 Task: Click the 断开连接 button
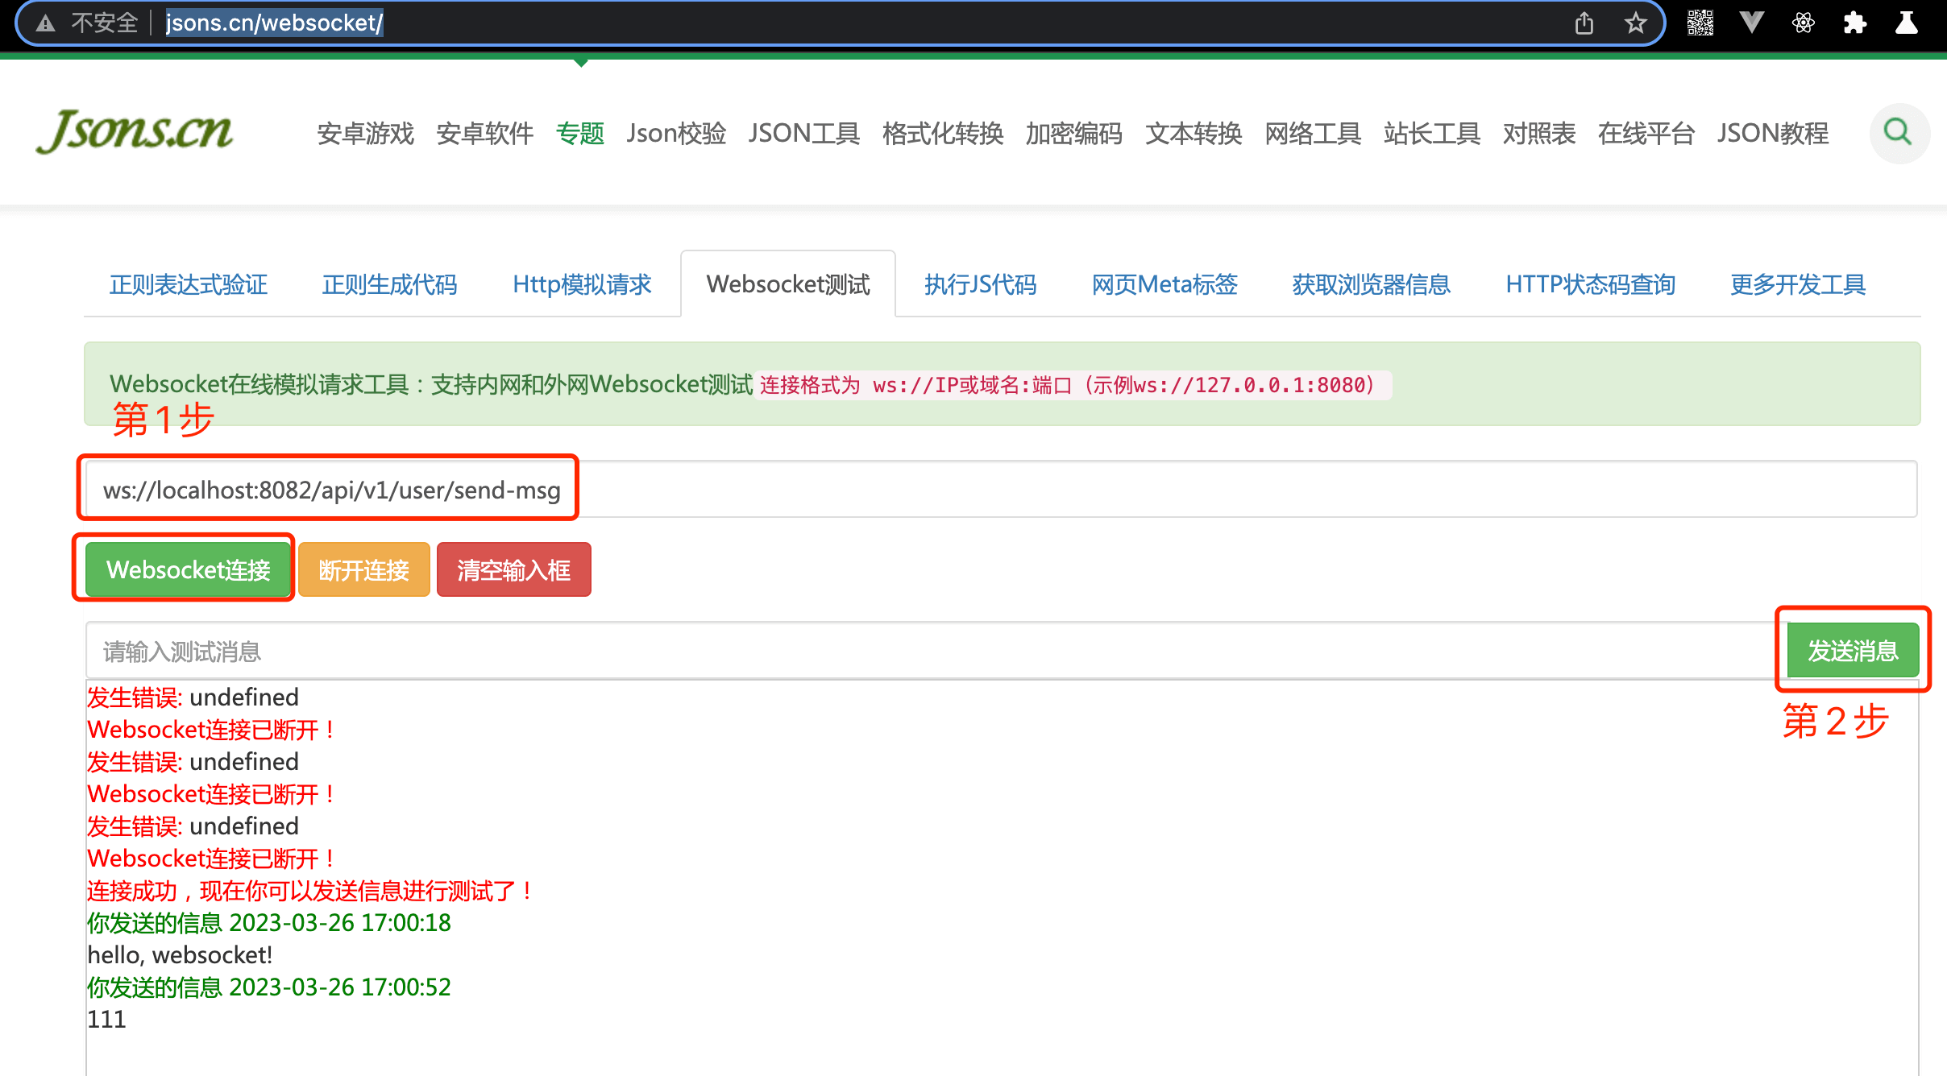363,569
